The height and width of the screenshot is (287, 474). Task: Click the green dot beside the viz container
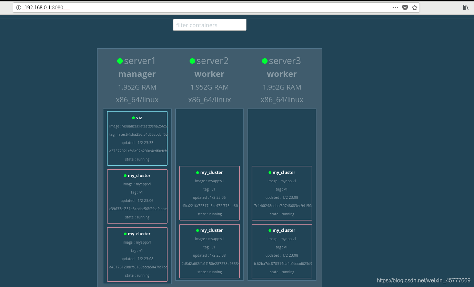click(x=133, y=118)
